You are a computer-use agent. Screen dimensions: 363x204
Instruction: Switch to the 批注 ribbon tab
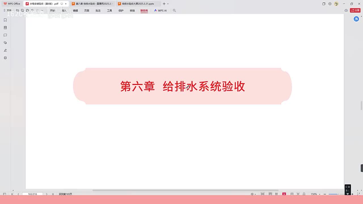[x=98, y=10]
